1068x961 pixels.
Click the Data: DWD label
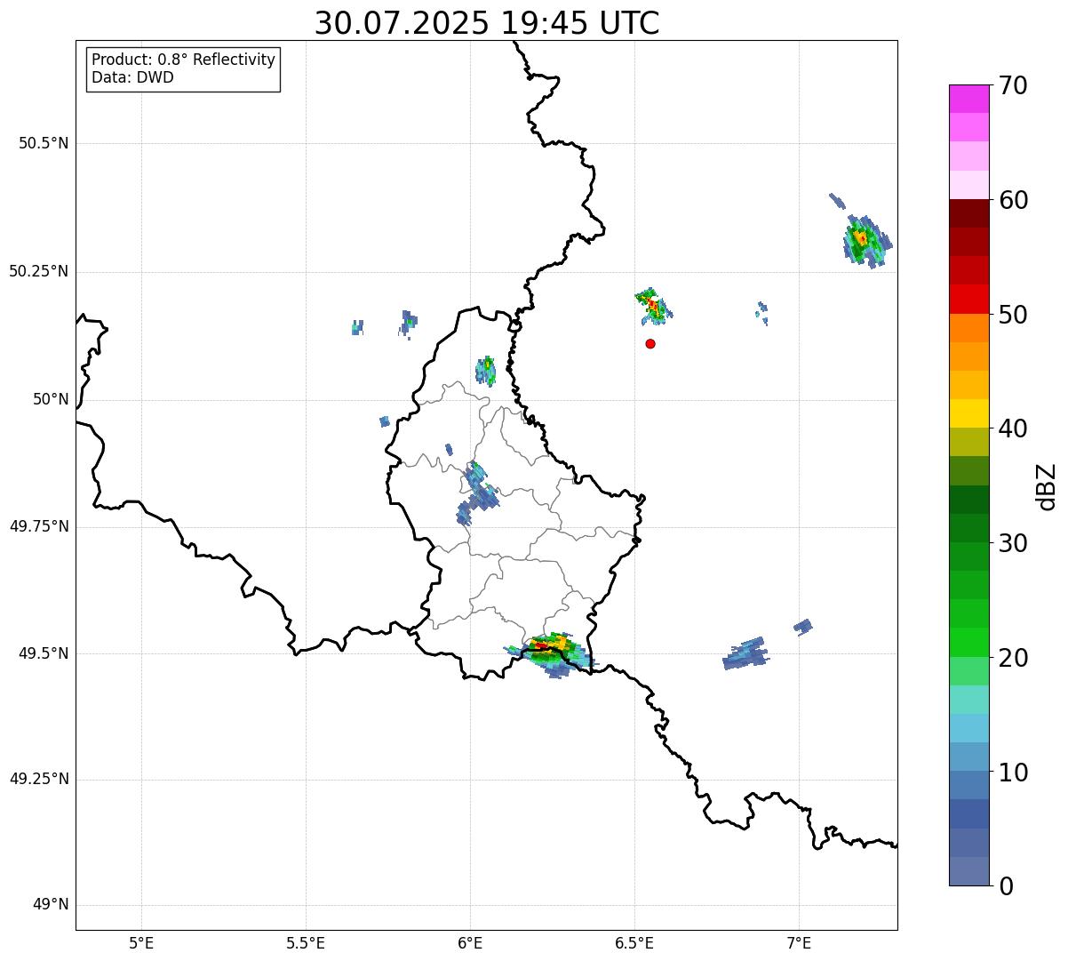point(133,77)
